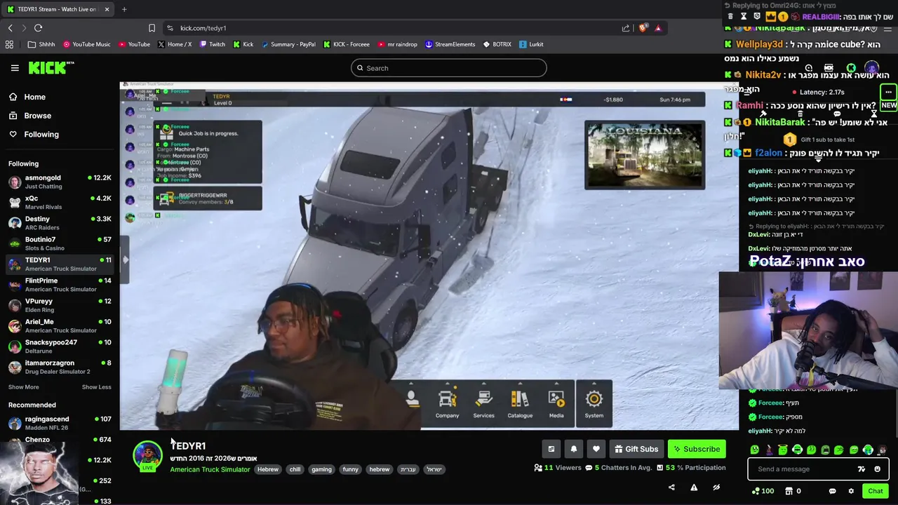This screenshot has width=898, height=505.
Task: Open the StreamElements bookmark
Action: click(x=450, y=44)
